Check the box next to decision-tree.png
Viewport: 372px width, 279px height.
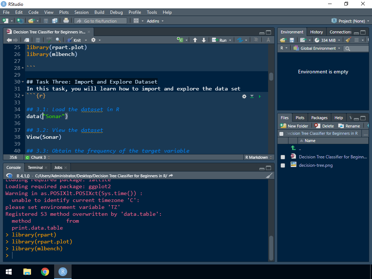tap(283, 165)
